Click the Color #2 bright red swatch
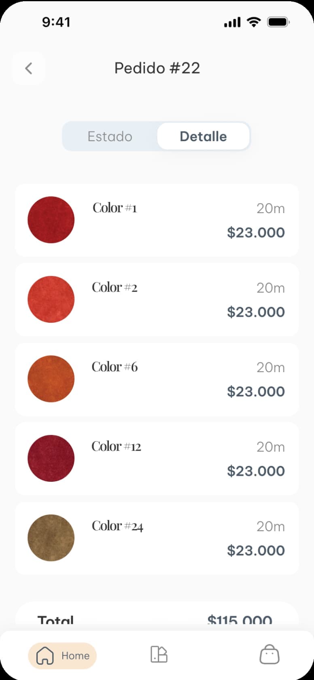Image resolution: width=314 pixels, height=680 pixels. coord(51,299)
